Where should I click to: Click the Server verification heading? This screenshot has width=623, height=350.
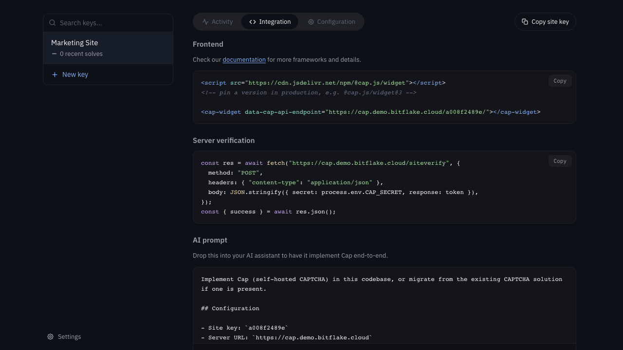click(224, 140)
